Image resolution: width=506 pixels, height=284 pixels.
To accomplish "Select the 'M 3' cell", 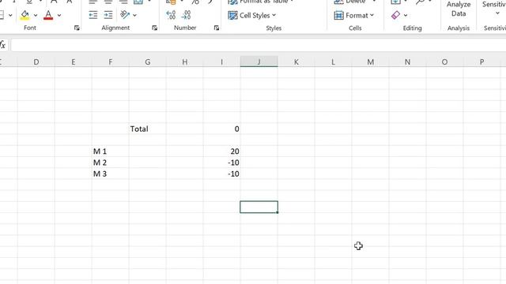I will pos(111,174).
